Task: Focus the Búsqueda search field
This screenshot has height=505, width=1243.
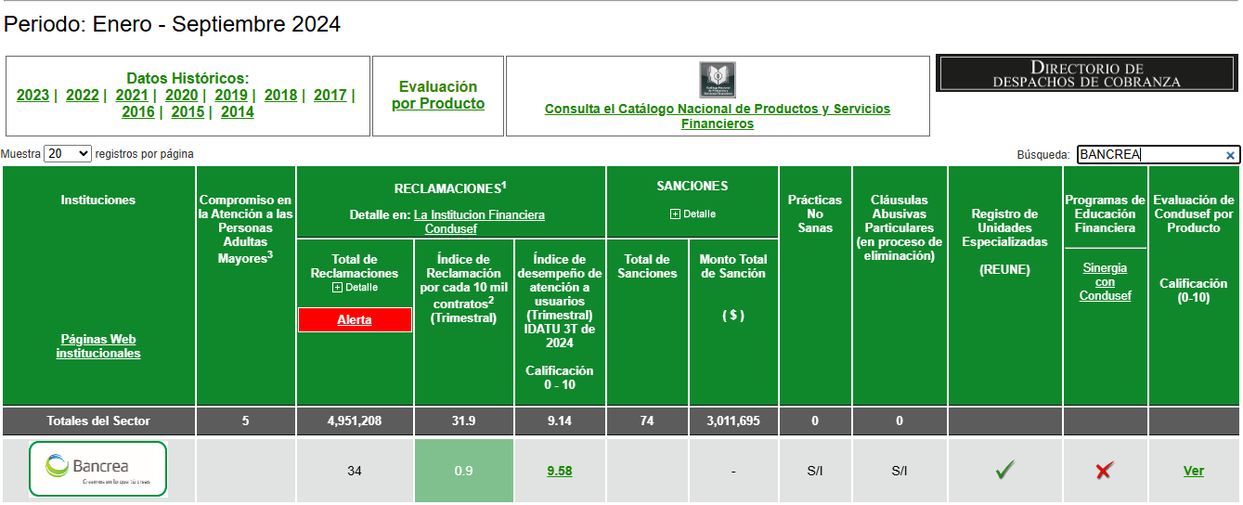Action: pyautogui.click(x=1149, y=155)
